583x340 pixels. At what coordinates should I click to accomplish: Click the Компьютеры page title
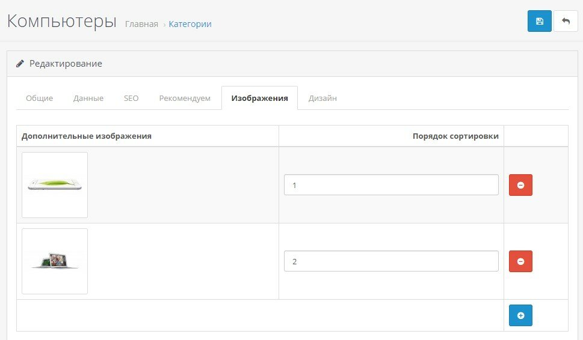62,21
